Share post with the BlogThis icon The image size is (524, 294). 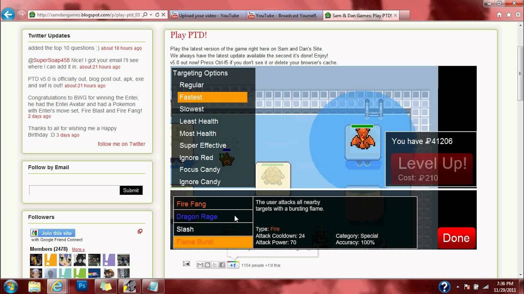point(208,265)
